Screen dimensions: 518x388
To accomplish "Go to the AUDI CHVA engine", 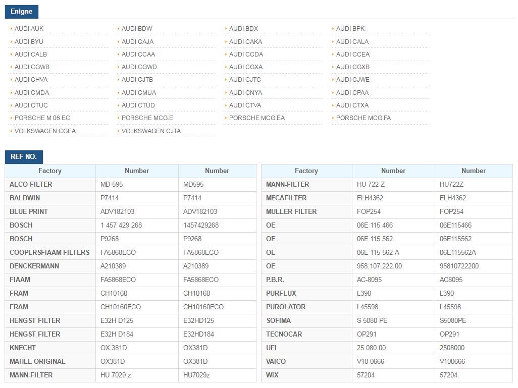I will coord(31,80).
